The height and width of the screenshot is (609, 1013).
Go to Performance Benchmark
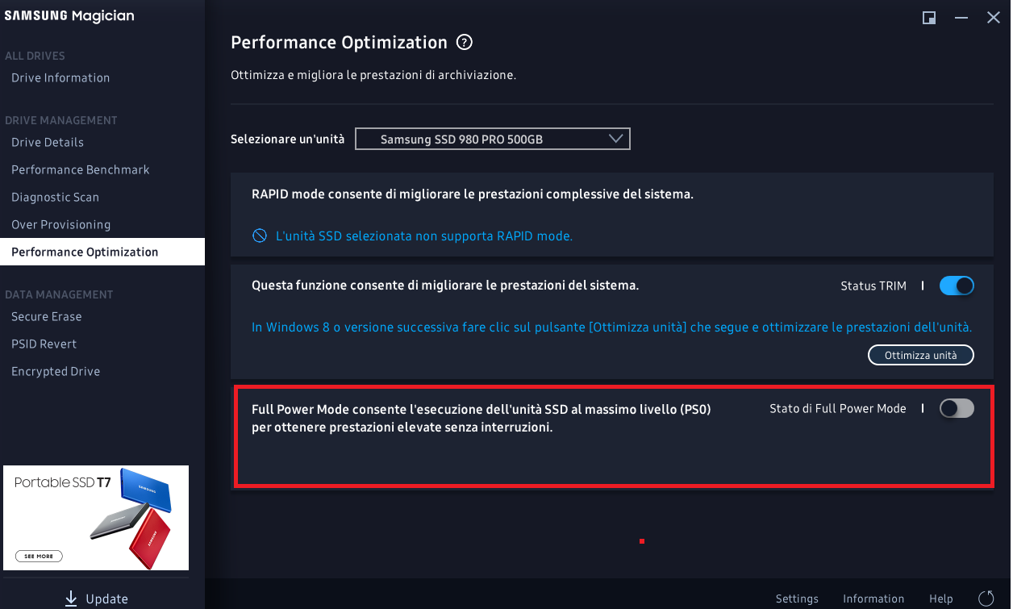click(81, 169)
